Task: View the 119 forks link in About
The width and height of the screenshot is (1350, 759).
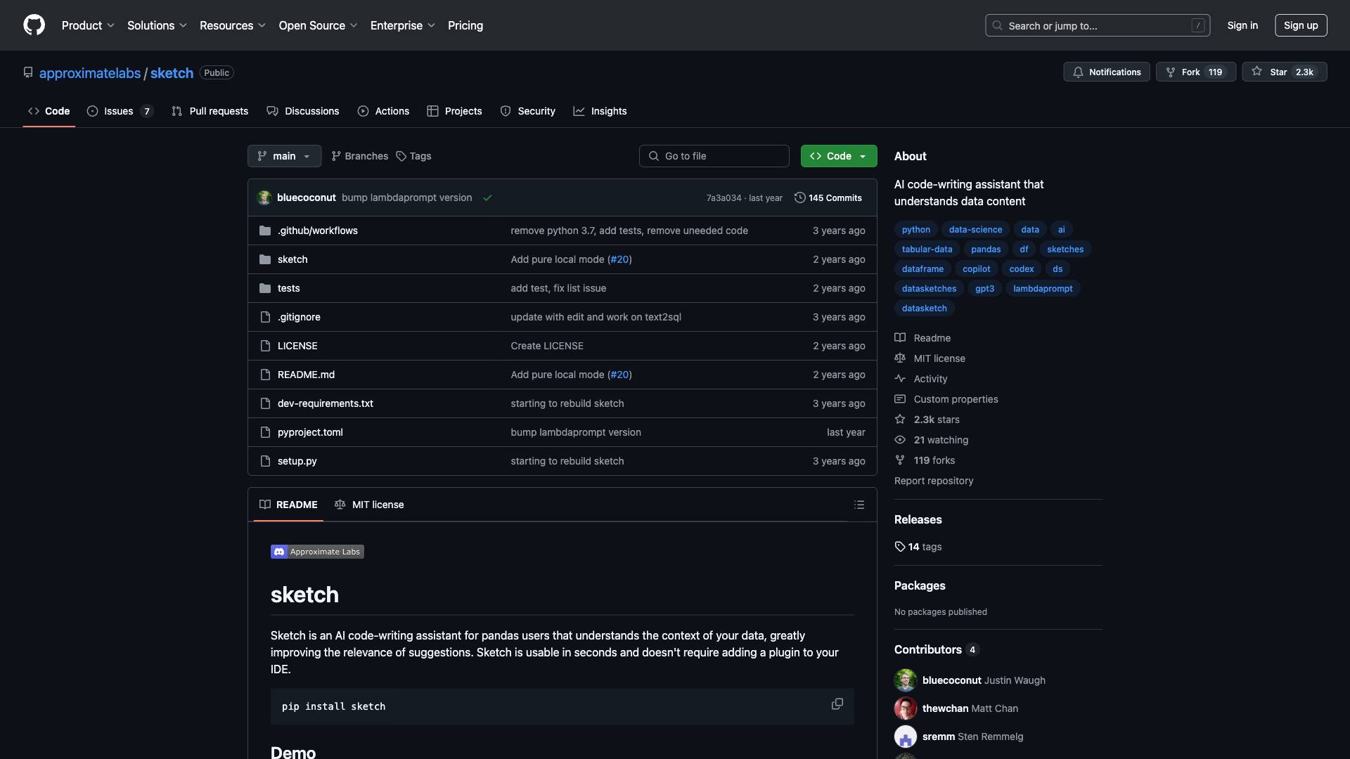Action: 925,460
